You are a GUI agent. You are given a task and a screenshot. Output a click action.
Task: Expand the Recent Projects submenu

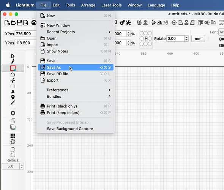click(x=76, y=32)
